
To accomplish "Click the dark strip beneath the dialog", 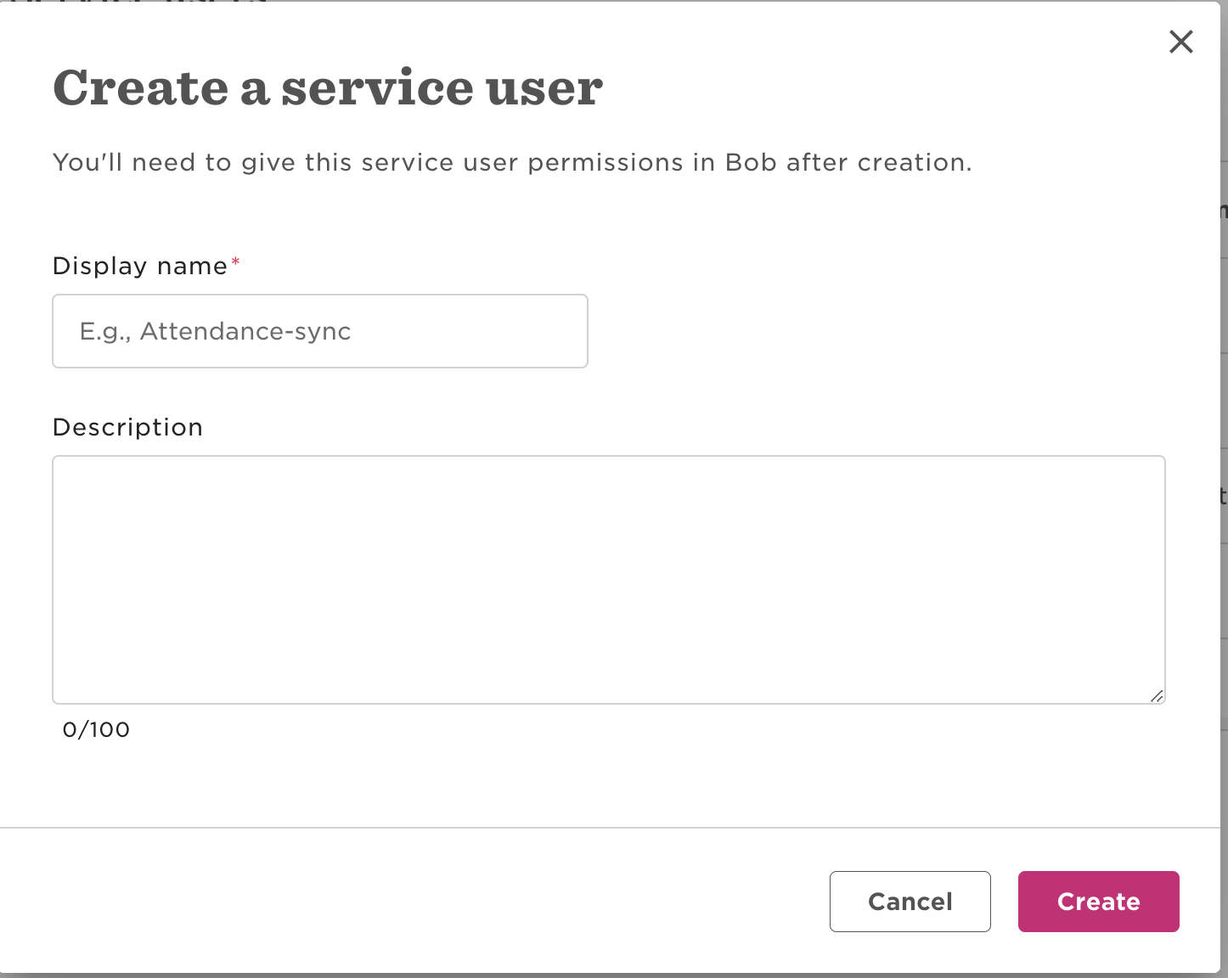I will (x=610, y=975).
